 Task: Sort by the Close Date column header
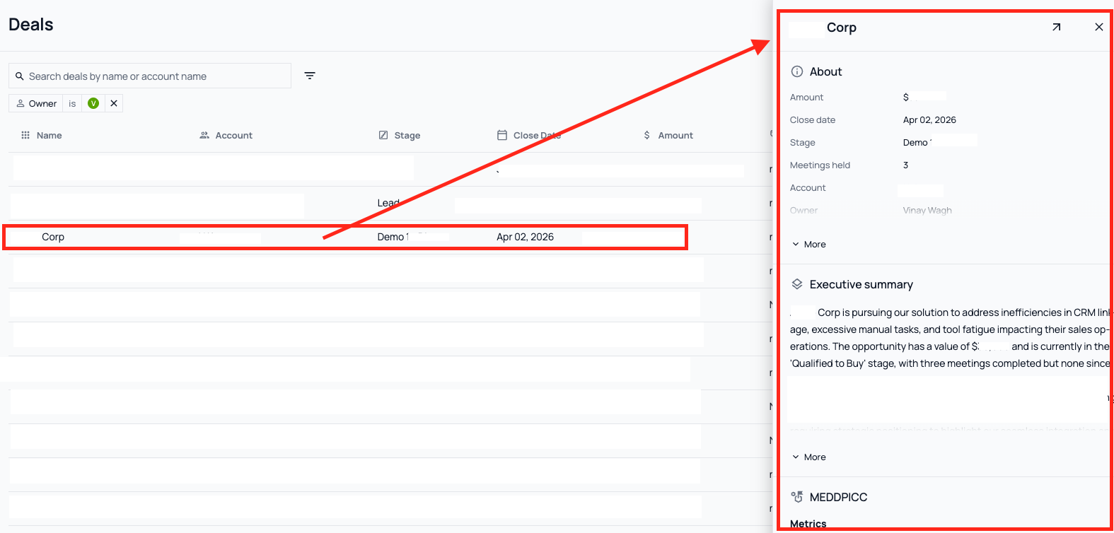click(x=536, y=136)
